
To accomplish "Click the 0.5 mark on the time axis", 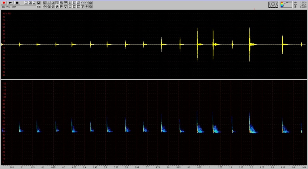I will click(x=105, y=167).
